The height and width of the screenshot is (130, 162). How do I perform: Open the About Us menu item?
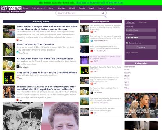(x=111, y=8)
